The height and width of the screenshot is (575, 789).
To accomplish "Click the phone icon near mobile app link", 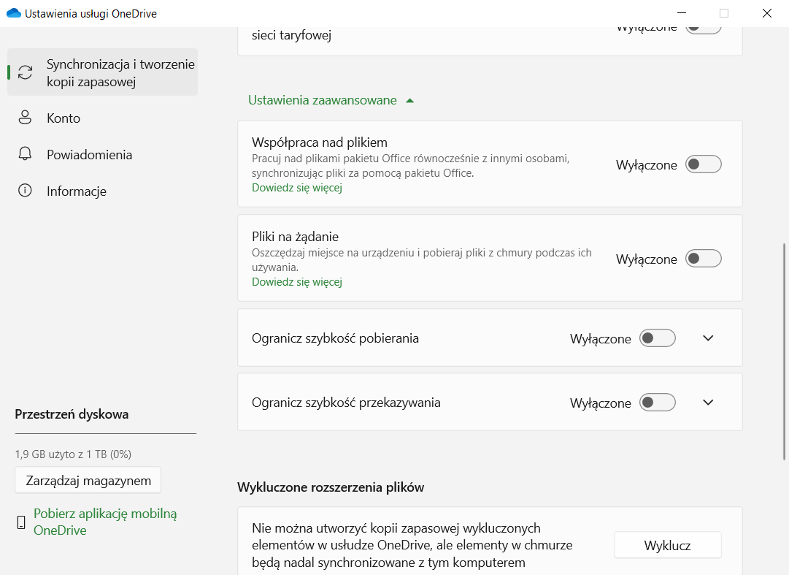I will [x=21, y=522].
